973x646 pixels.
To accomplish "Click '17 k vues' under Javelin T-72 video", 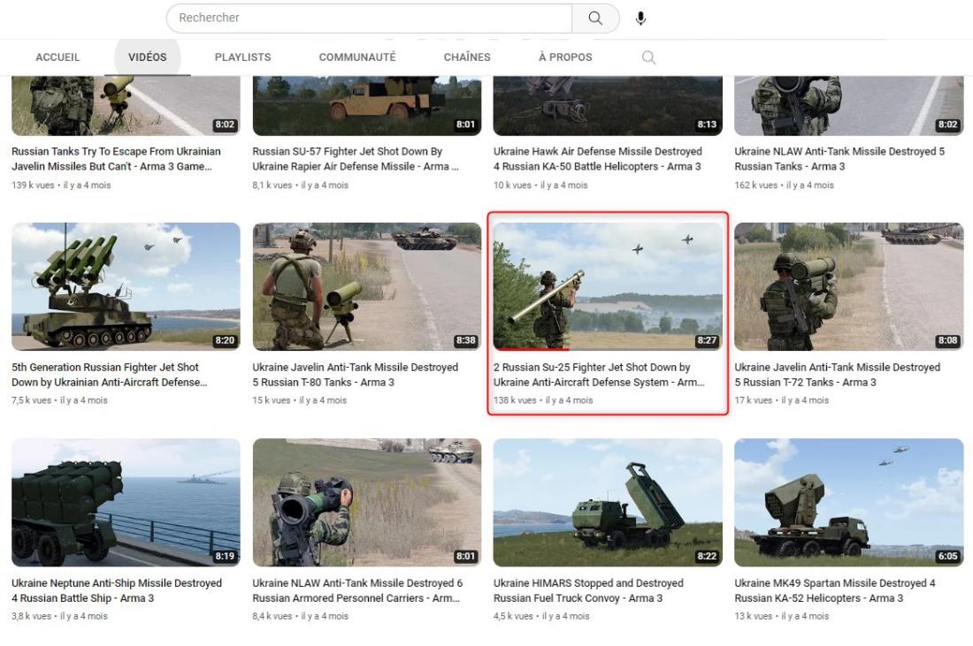I will [754, 399].
